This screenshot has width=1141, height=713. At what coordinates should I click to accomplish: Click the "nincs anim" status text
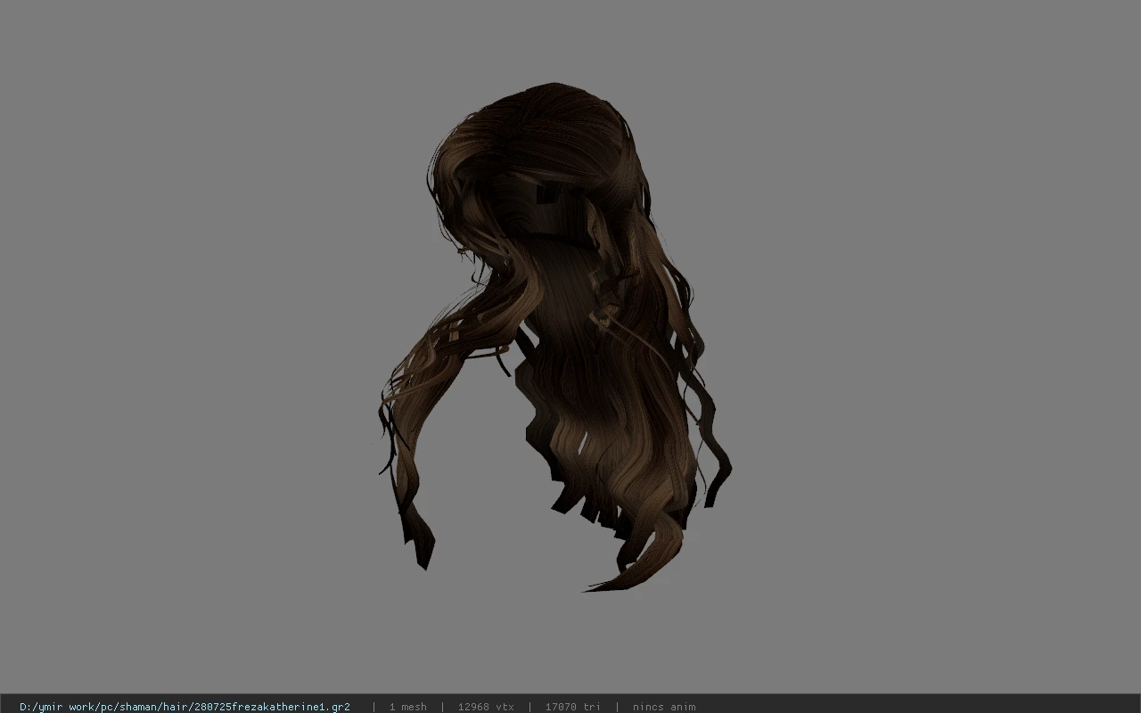tap(663, 707)
